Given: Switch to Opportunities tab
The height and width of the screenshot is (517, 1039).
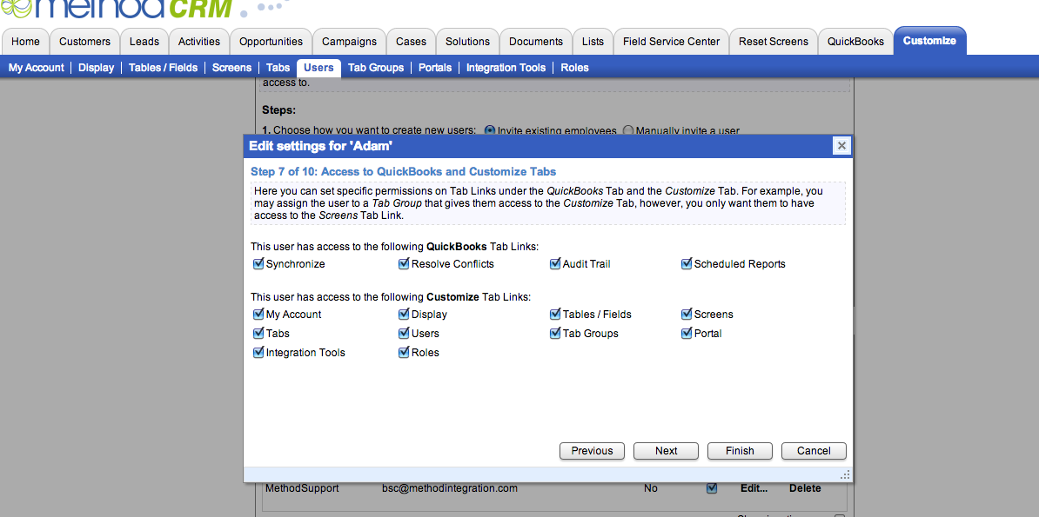Looking at the screenshot, I should [271, 41].
